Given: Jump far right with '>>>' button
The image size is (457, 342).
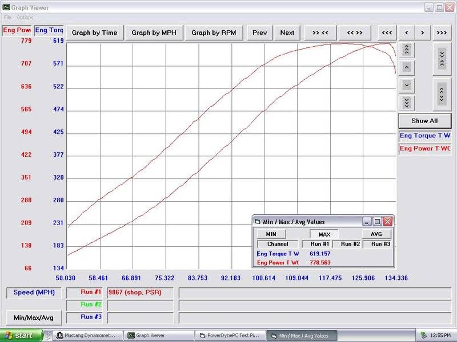Looking at the screenshot, I should 442,32.
